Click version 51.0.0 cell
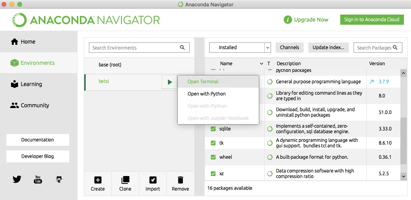 [x=385, y=112]
